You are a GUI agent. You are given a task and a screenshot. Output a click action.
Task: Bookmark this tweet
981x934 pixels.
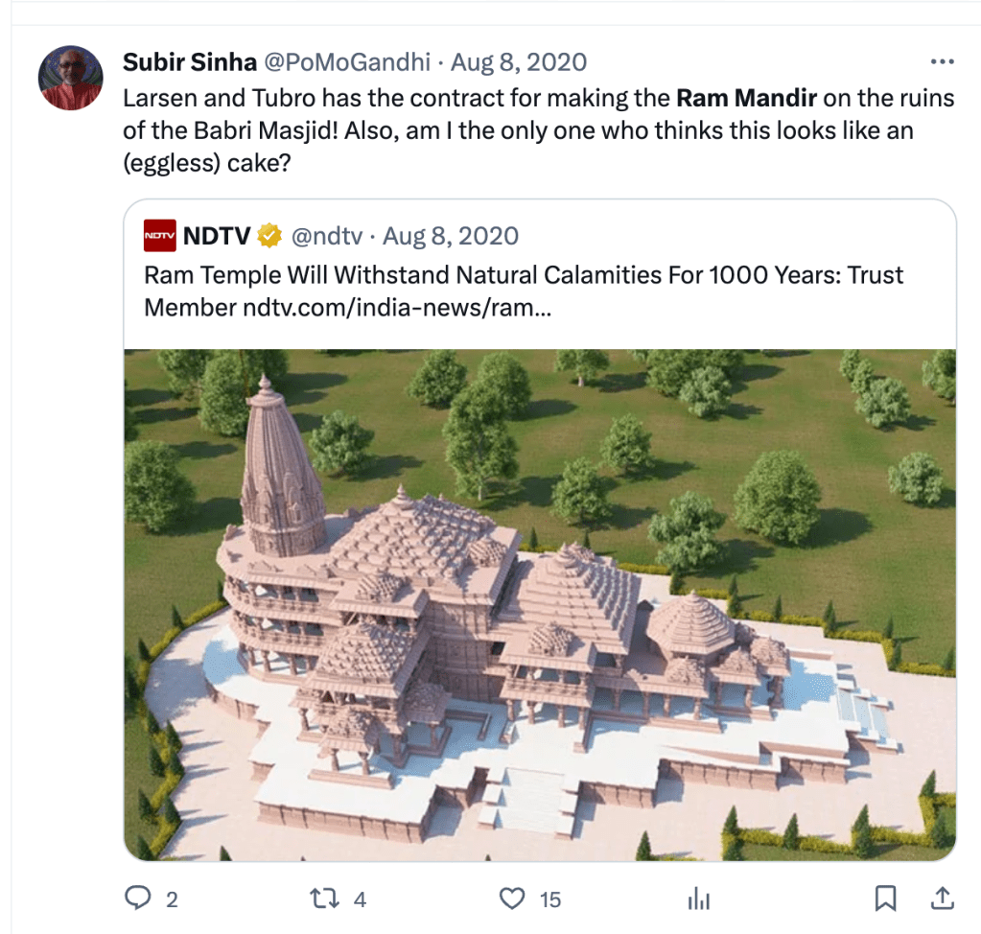885,899
